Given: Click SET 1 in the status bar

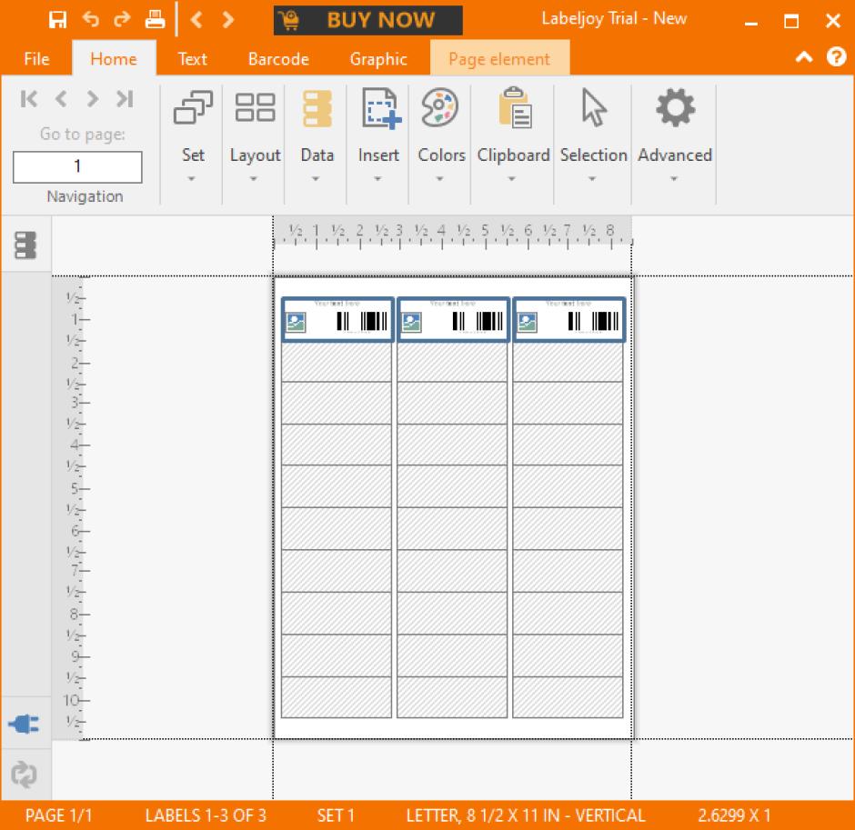Looking at the screenshot, I should [x=336, y=815].
